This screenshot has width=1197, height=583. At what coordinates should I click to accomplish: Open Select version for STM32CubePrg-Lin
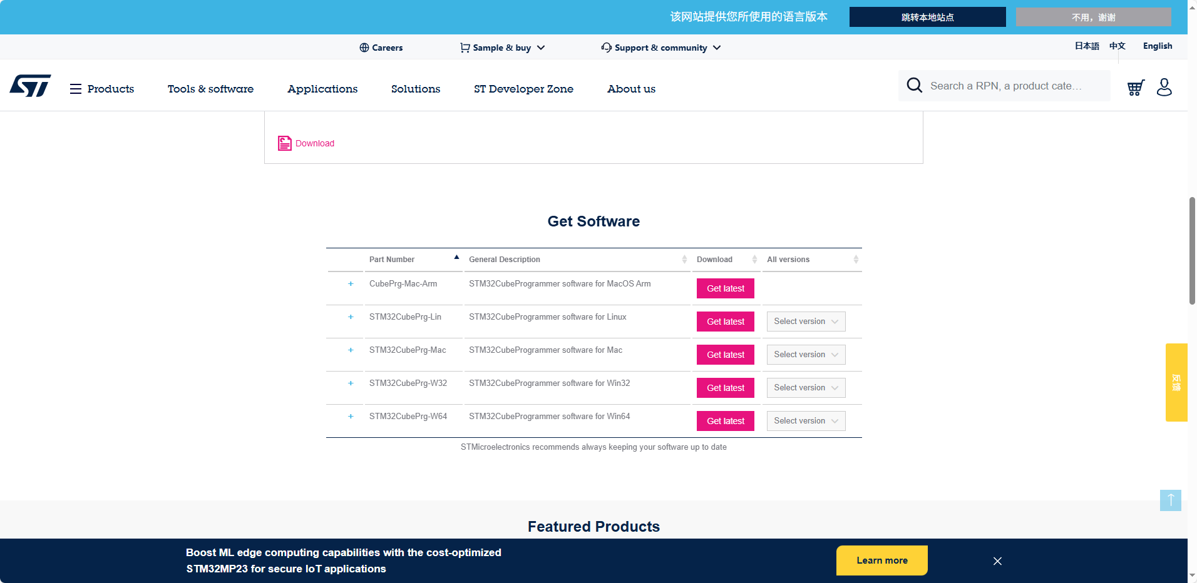(806, 322)
